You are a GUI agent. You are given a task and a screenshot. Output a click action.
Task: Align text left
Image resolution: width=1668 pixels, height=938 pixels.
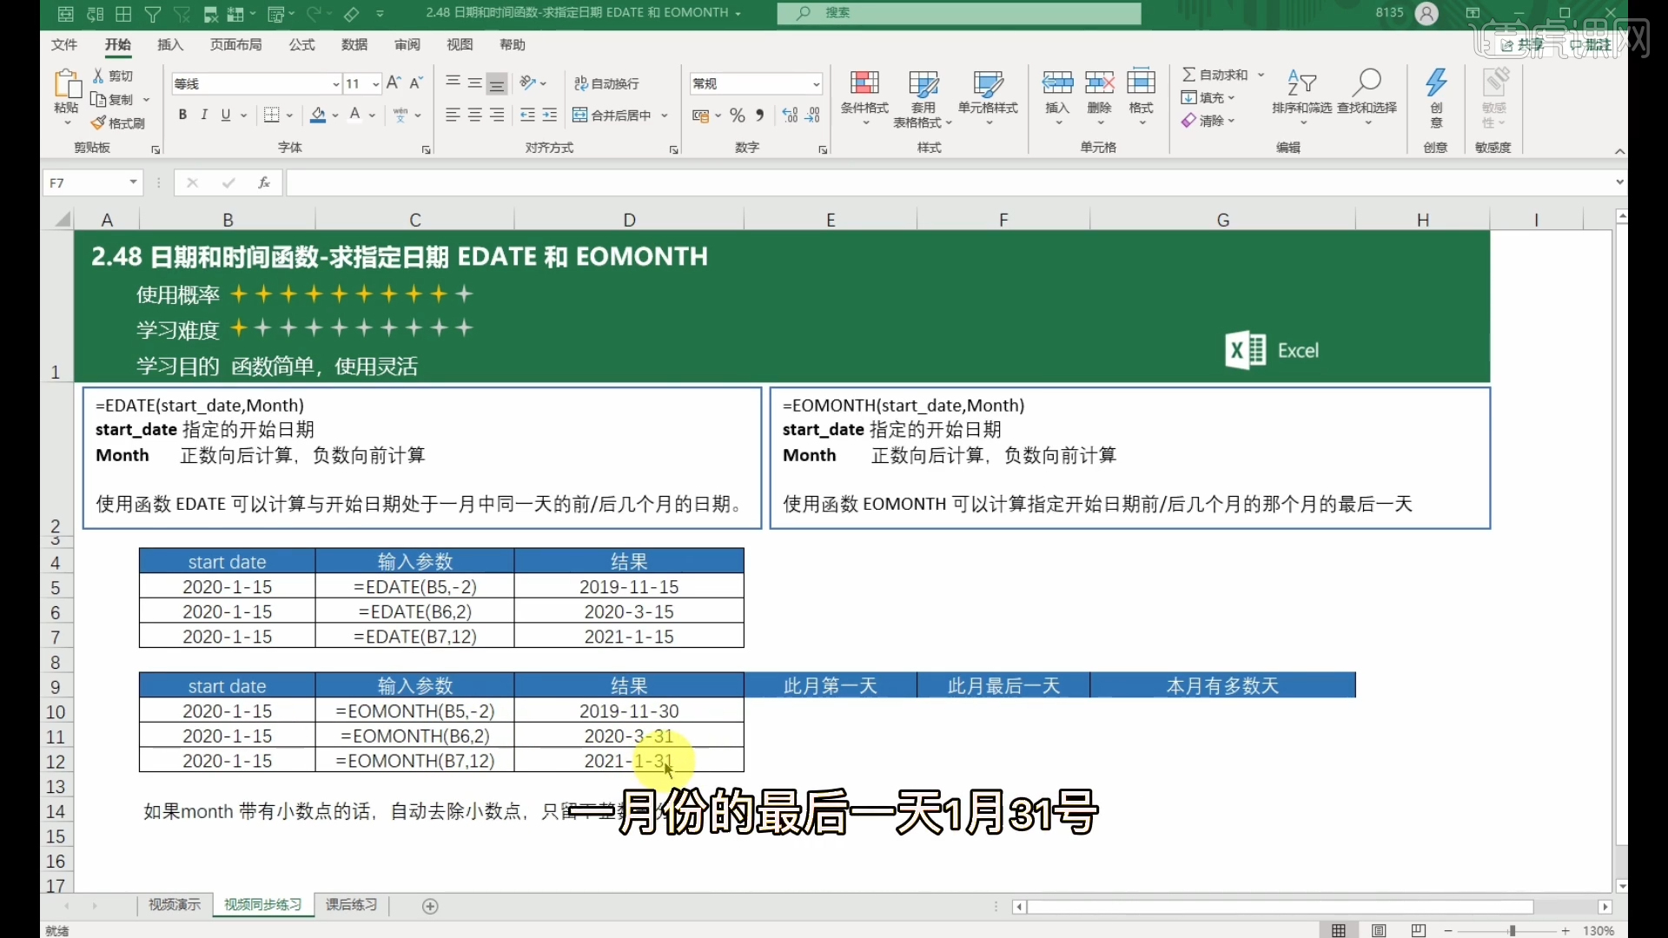click(x=453, y=115)
